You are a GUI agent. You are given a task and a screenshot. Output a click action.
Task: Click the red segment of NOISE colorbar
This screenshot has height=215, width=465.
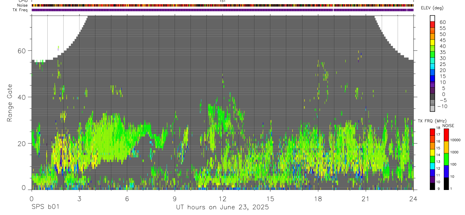[x=446, y=135]
